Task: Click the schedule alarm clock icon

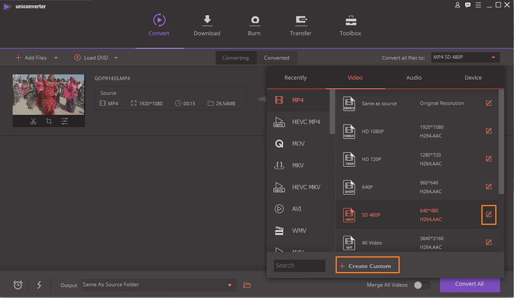Action: coord(18,285)
